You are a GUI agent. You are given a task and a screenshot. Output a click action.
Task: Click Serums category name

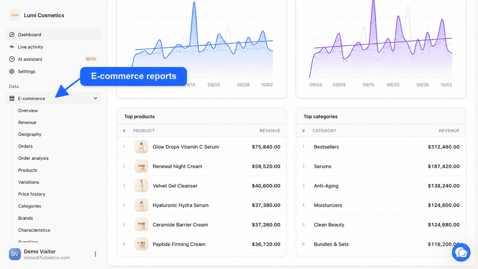tap(322, 166)
